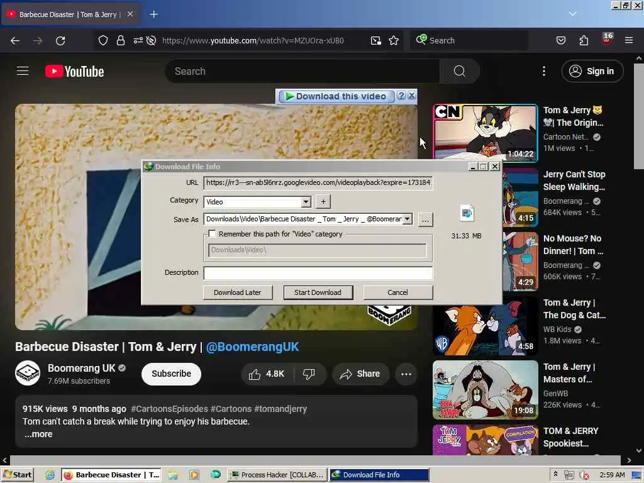The height and width of the screenshot is (483, 644).
Task: Open the #tomandjerry hashtag
Action: click(x=280, y=409)
